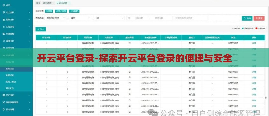Click the 安全用电 sidebar icon
The width and height of the screenshot is (269, 116).
pos(4,27)
